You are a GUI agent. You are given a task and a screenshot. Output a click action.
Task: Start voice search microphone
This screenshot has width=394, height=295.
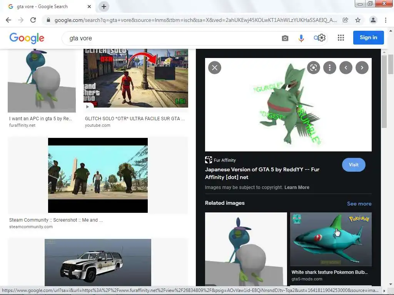301,38
